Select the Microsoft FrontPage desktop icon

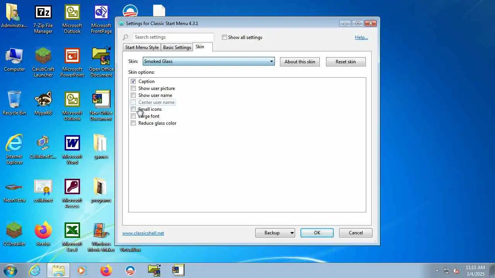(101, 19)
